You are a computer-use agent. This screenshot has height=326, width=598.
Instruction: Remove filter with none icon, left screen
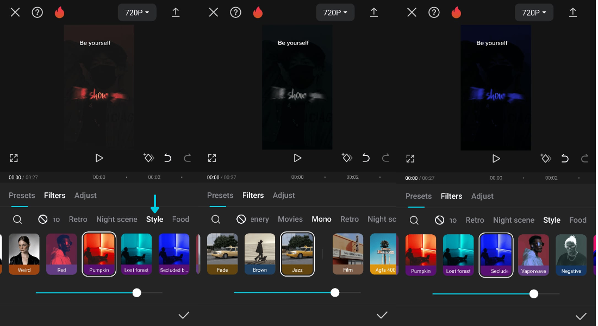coord(43,220)
